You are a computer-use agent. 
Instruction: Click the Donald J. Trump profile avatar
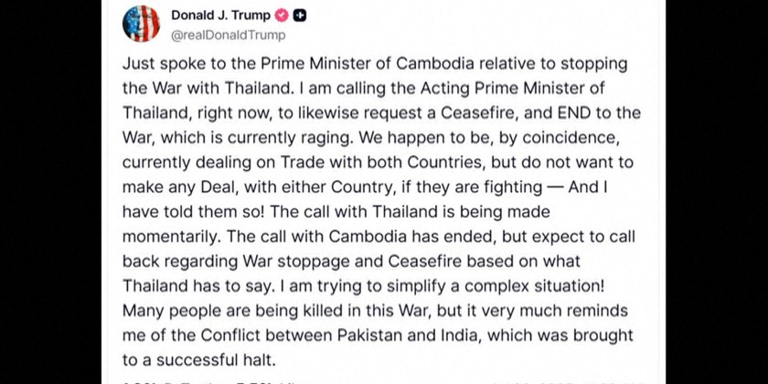[x=142, y=24]
